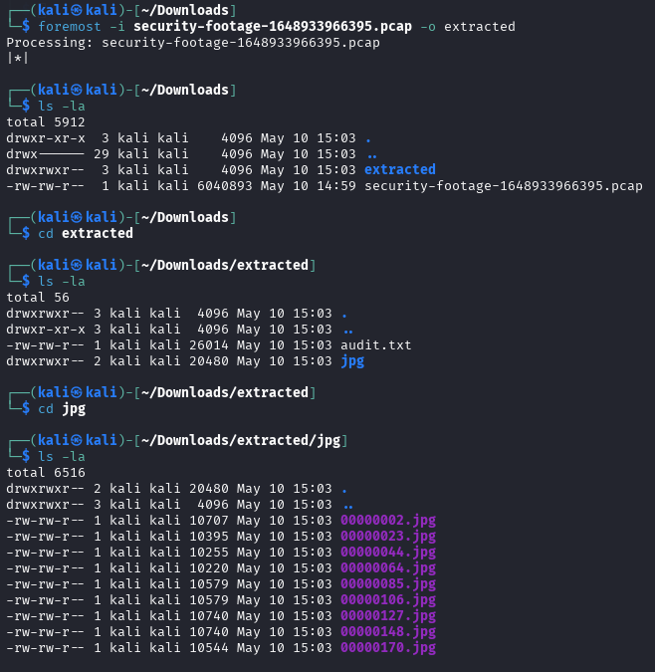Click the foremost command word
Screen dimensions: 655x672
70,27
